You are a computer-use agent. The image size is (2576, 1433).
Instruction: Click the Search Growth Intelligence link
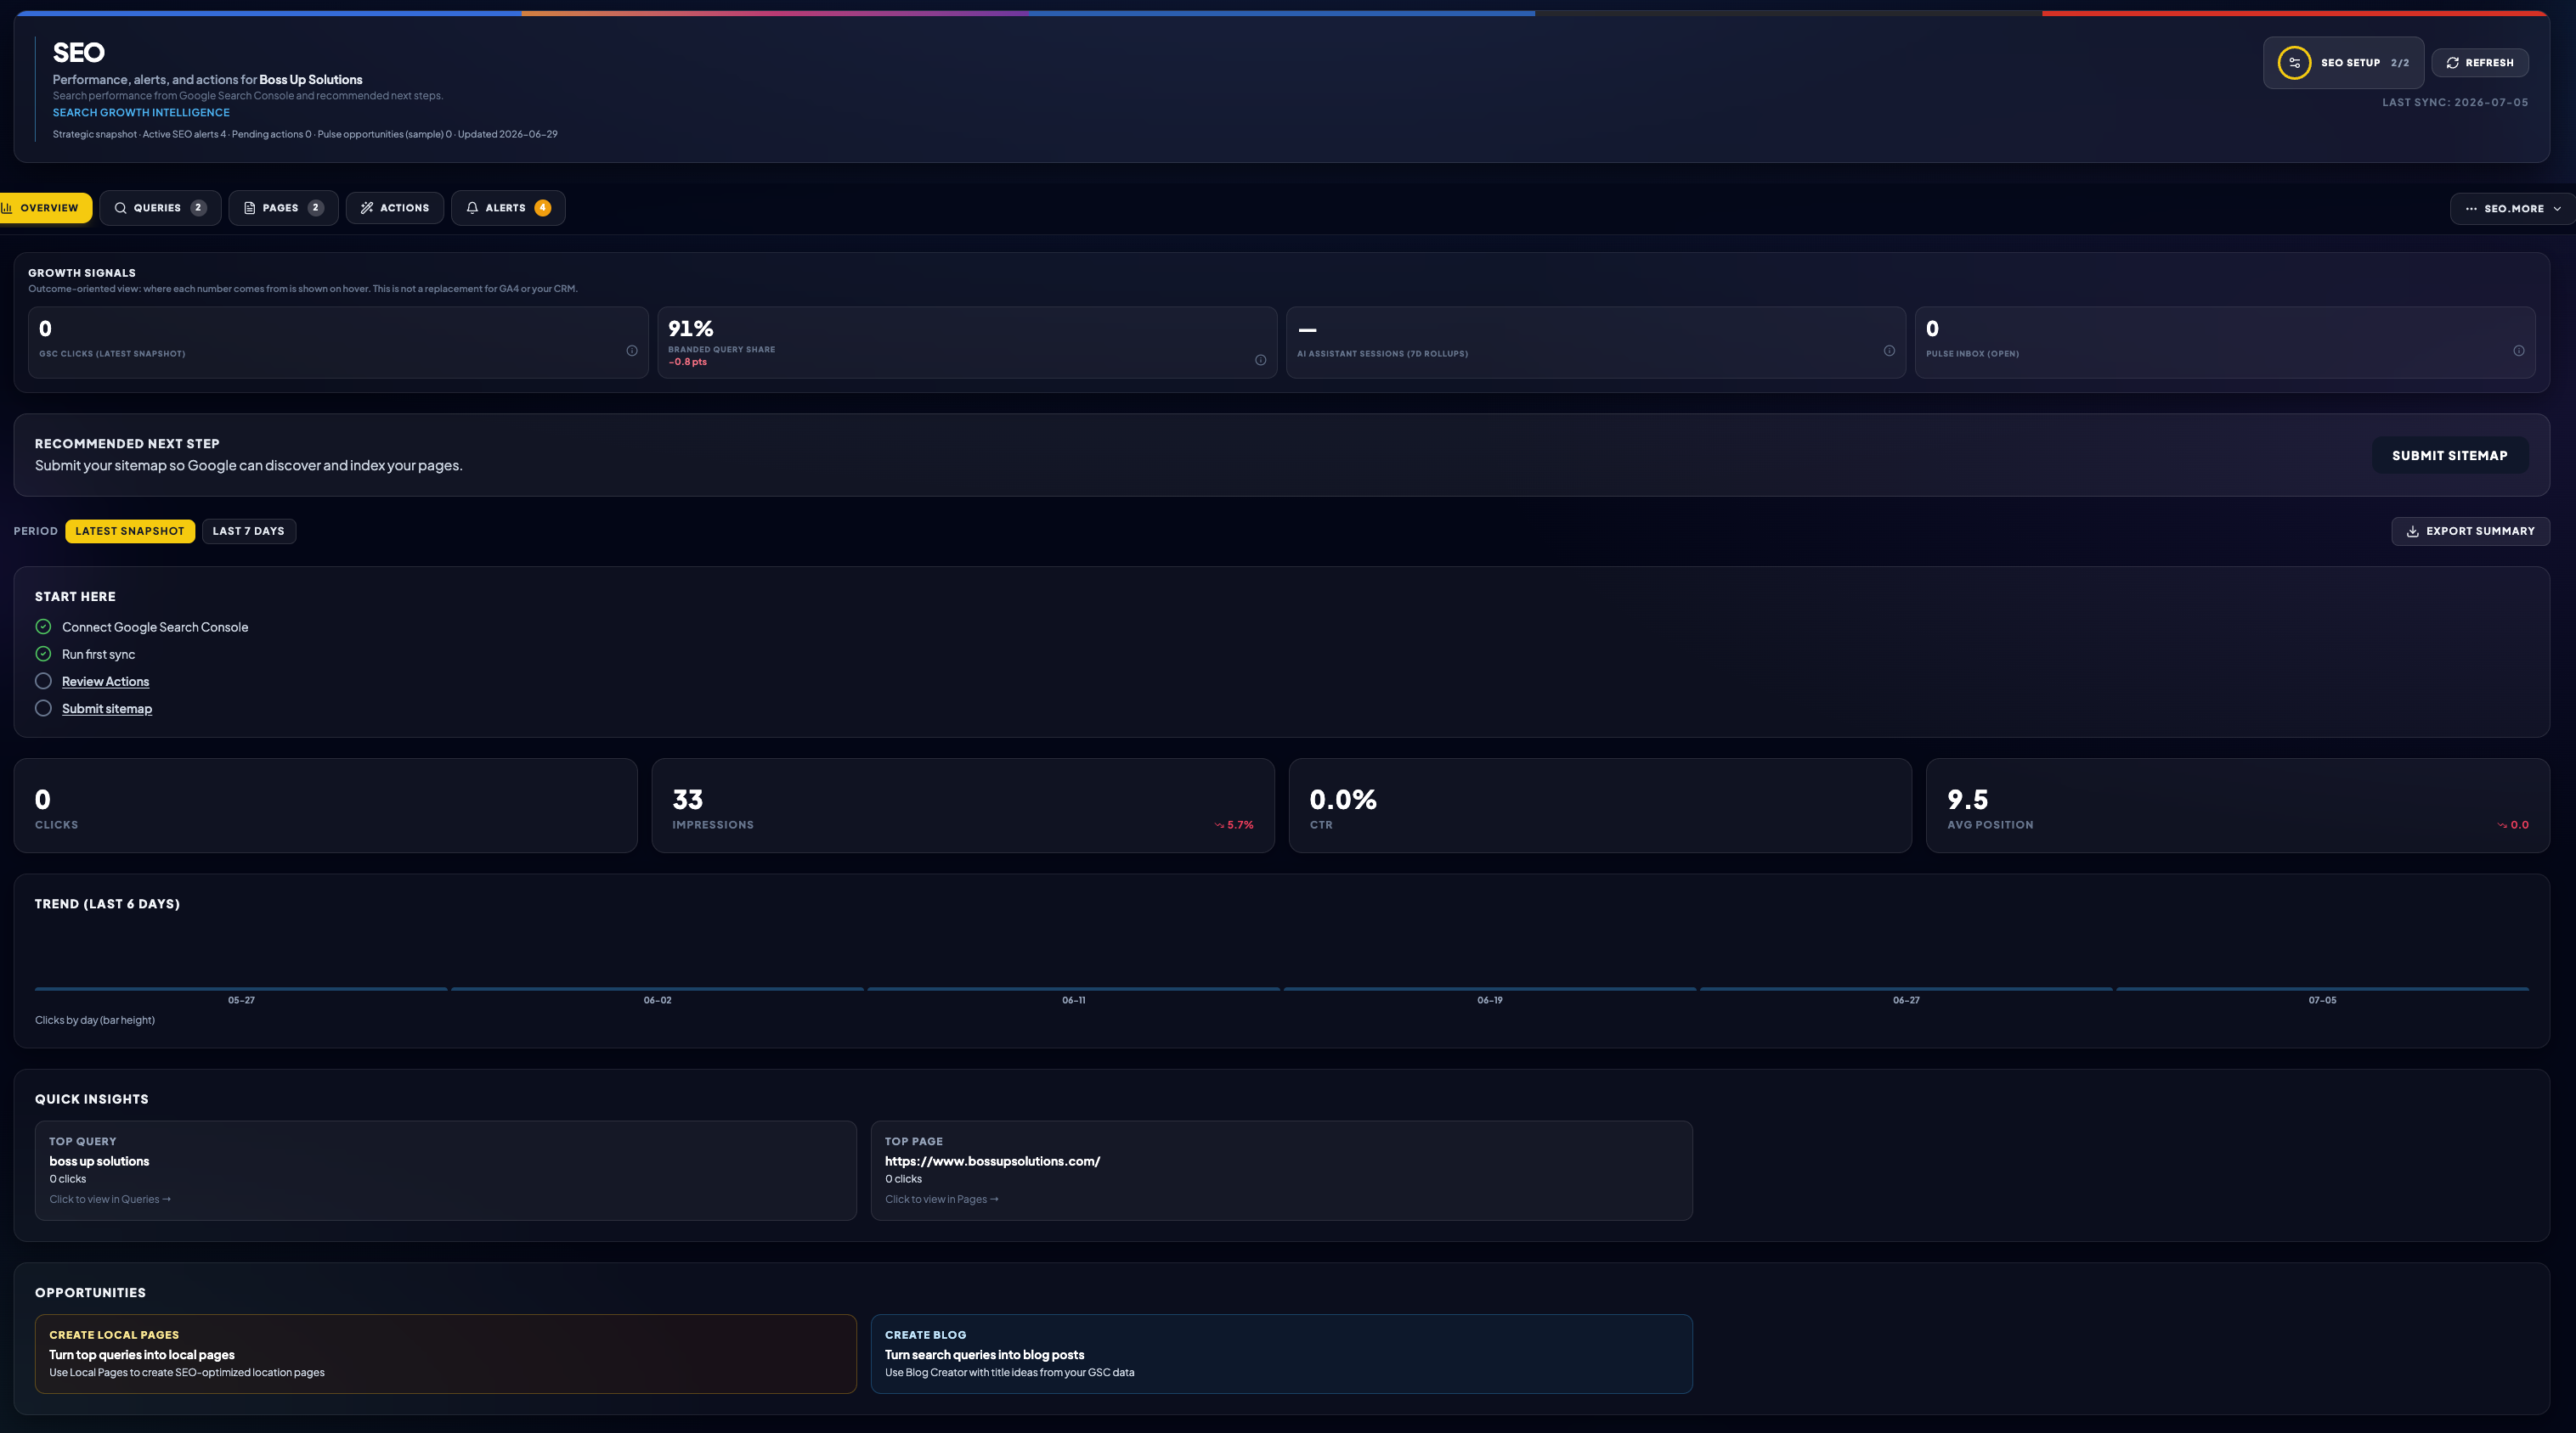click(141, 113)
